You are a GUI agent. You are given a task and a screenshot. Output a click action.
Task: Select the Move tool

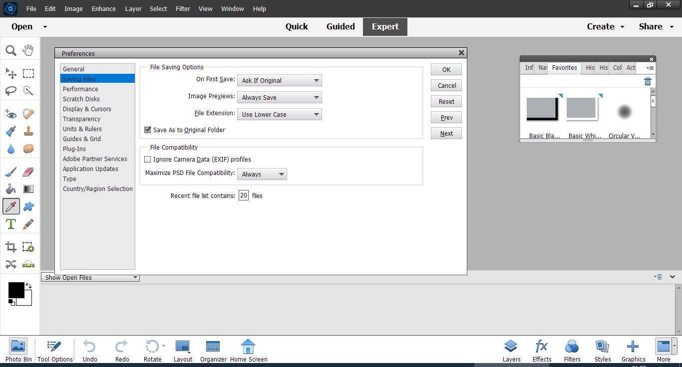click(x=11, y=74)
